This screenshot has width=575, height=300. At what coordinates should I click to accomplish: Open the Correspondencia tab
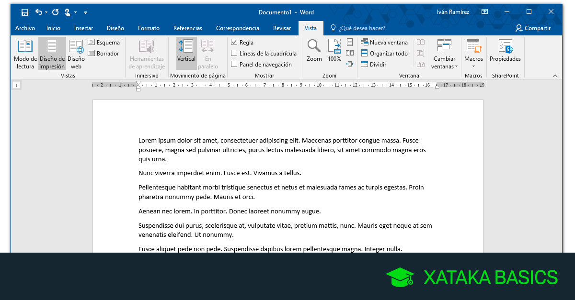pyautogui.click(x=238, y=28)
